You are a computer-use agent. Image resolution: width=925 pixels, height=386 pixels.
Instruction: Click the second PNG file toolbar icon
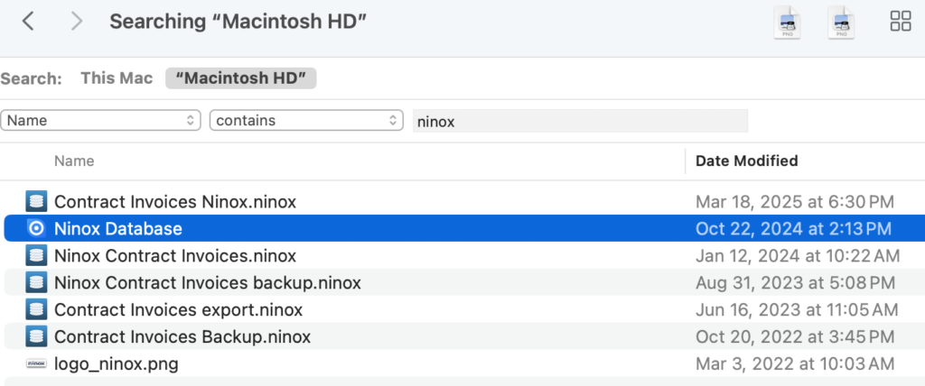pyautogui.click(x=841, y=23)
